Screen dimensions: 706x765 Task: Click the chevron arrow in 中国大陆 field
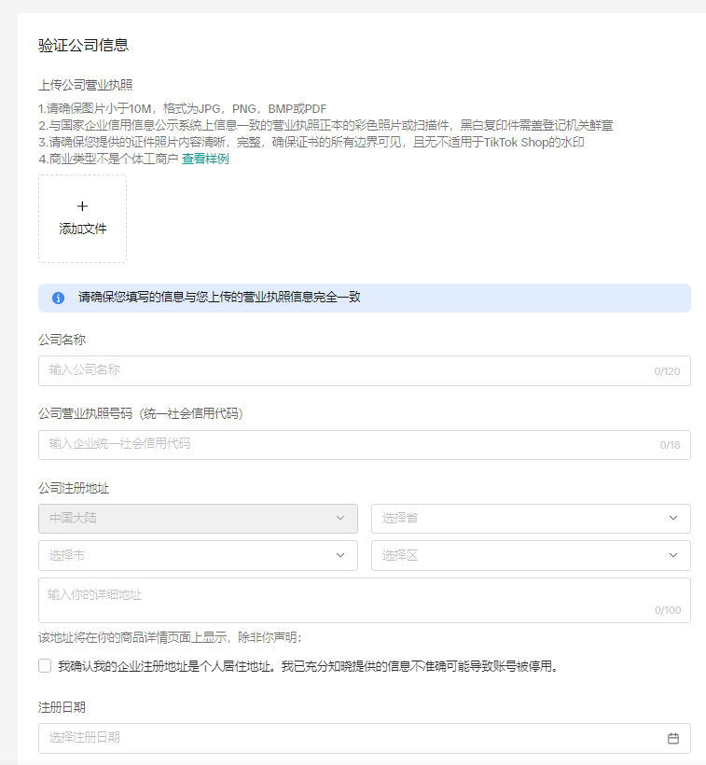[x=340, y=518]
